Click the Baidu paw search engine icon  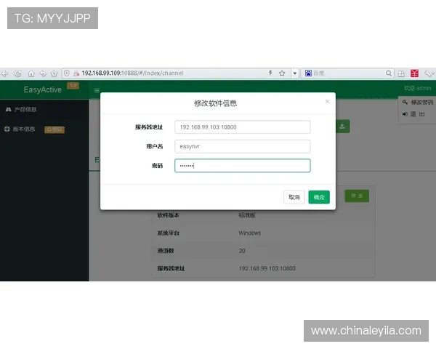[308, 73]
